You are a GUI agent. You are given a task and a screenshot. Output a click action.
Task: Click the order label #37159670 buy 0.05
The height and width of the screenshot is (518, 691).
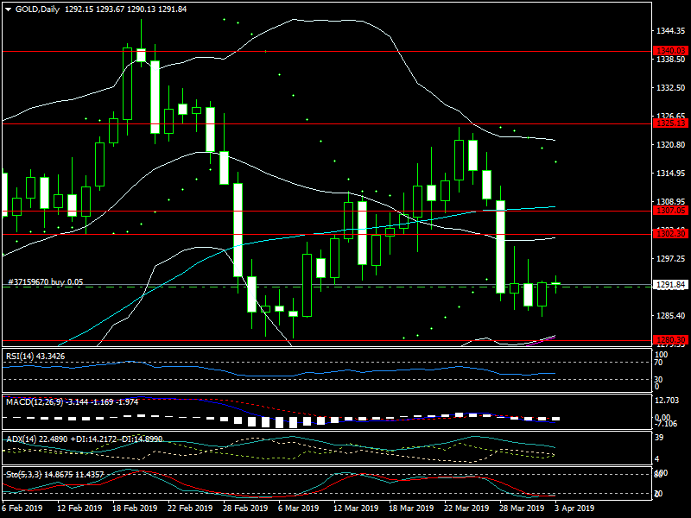pos(46,282)
